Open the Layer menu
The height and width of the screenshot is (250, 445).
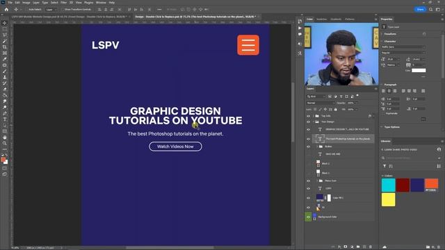click(x=36, y=3)
